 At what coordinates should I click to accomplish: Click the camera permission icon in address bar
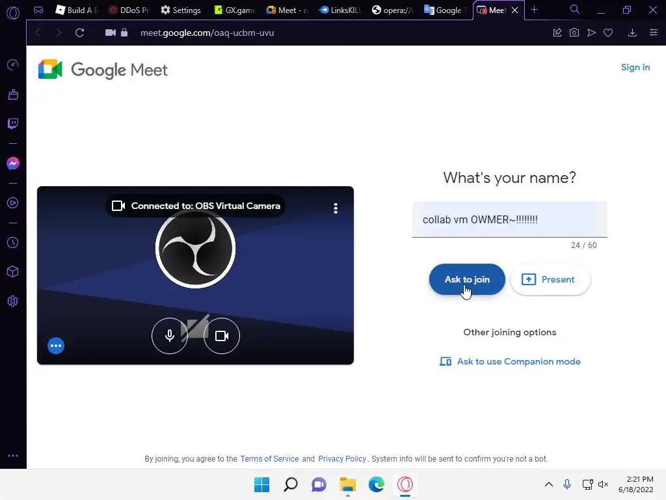[x=111, y=33]
